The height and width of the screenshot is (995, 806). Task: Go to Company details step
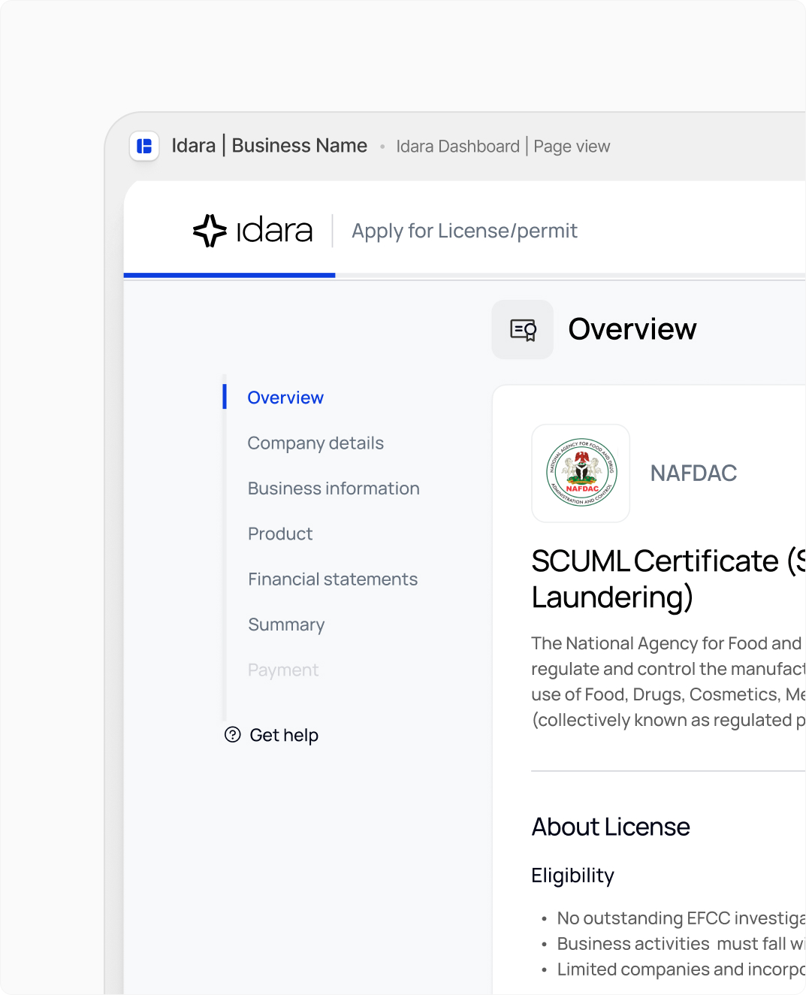(315, 443)
